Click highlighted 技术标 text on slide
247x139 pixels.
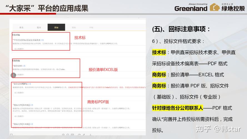[x=159, y=52]
